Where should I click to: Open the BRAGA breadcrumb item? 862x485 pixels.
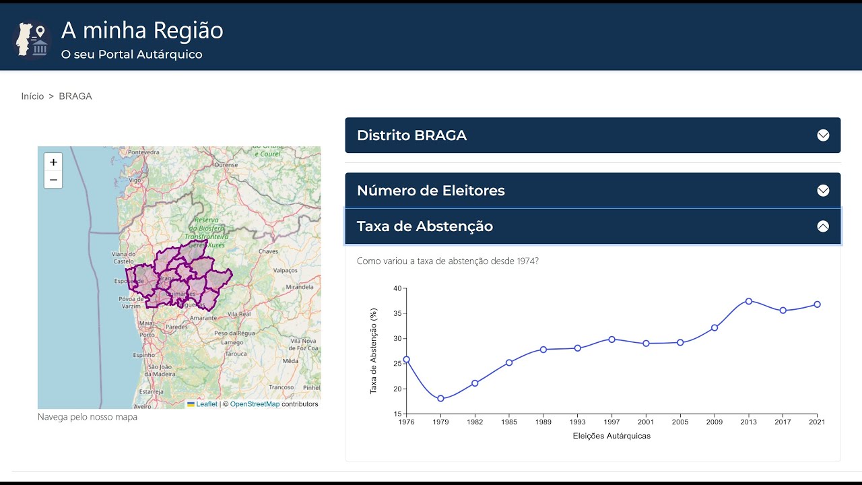(75, 96)
